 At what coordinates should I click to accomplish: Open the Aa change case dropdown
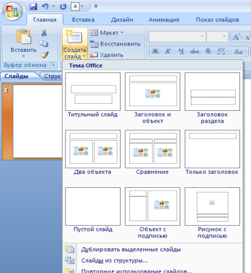pos(240,51)
